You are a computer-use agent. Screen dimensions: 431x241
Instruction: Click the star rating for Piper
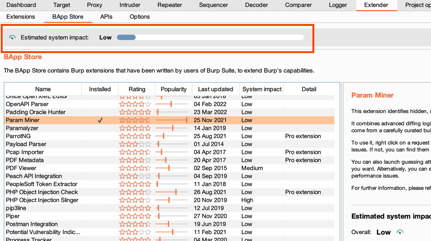click(135, 216)
